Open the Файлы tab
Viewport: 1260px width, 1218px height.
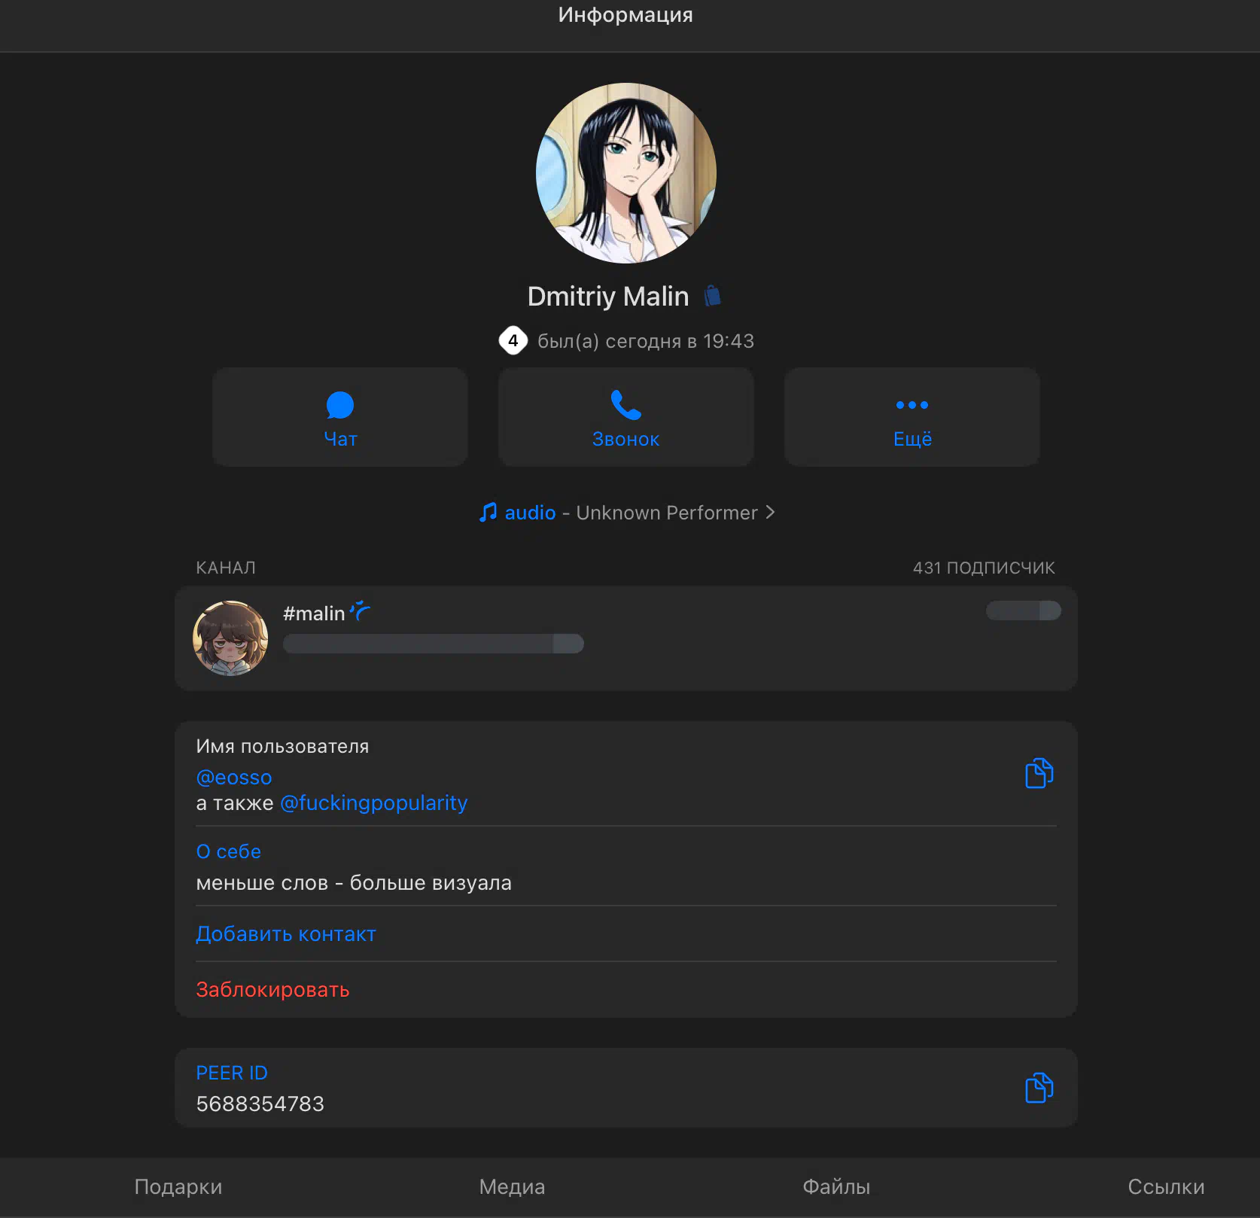point(836,1187)
